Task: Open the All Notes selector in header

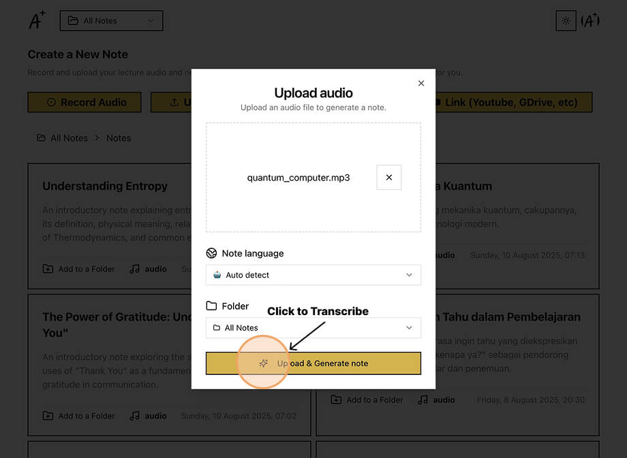Action: [x=111, y=21]
